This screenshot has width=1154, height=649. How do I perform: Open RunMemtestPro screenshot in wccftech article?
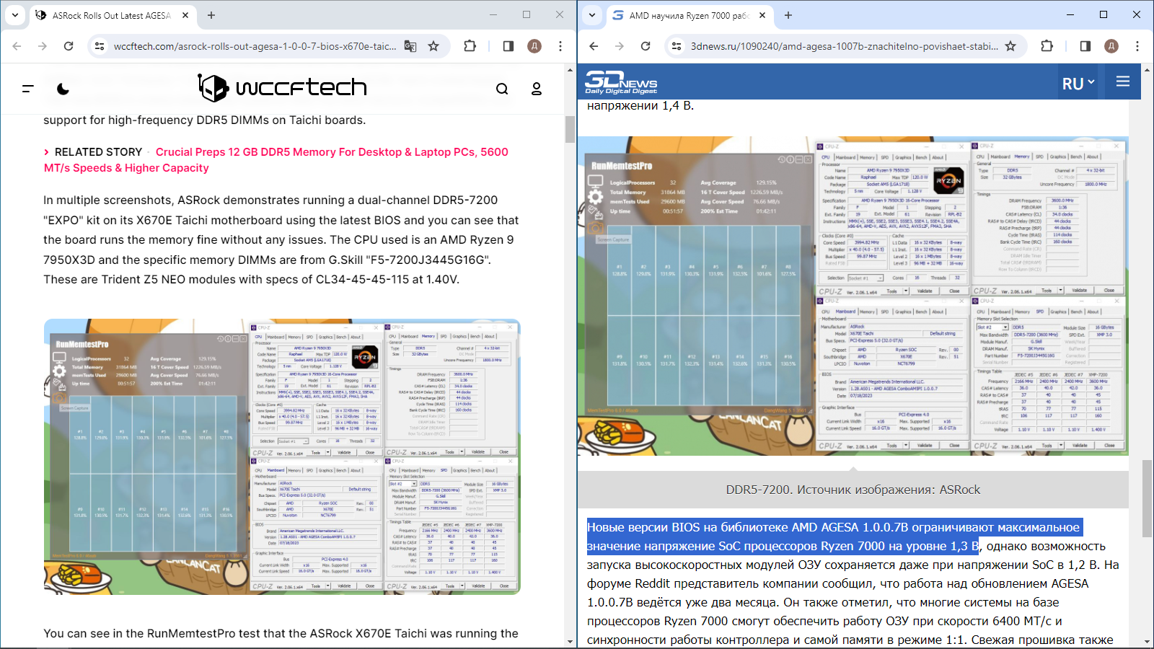pyautogui.click(x=282, y=456)
